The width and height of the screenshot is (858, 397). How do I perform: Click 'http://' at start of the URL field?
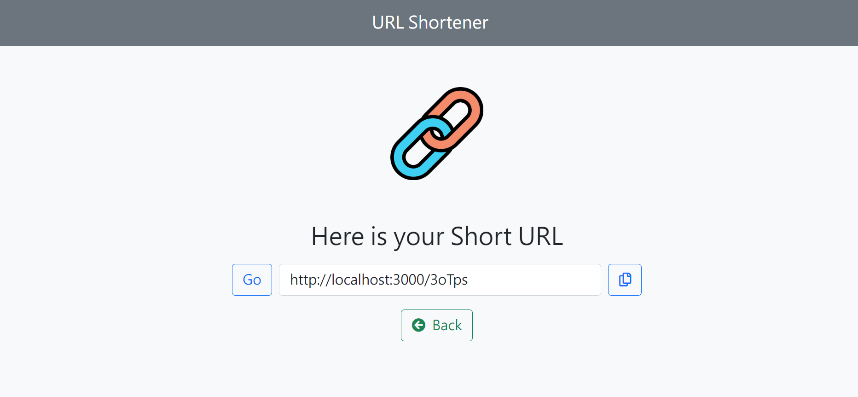[x=311, y=280]
